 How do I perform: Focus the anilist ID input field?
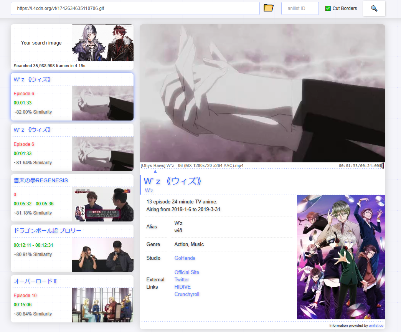(300, 8)
